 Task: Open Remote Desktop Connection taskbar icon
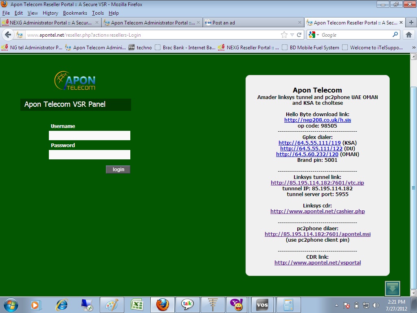pos(87,305)
